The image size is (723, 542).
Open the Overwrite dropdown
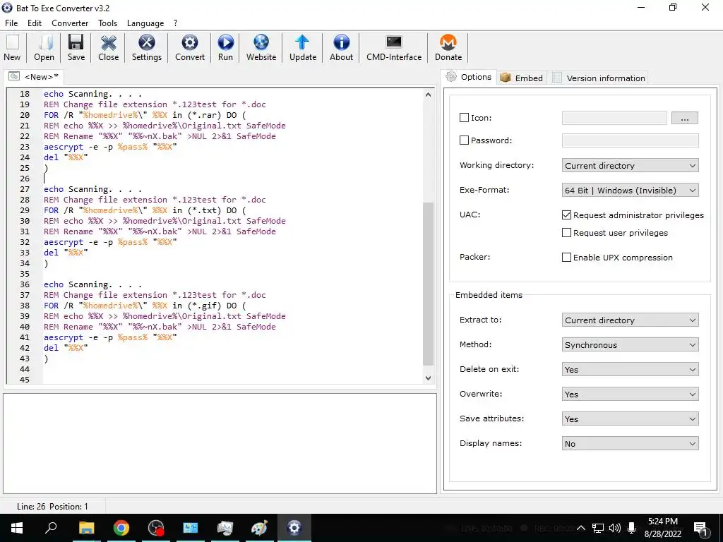pyautogui.click(x=630, y=394)
